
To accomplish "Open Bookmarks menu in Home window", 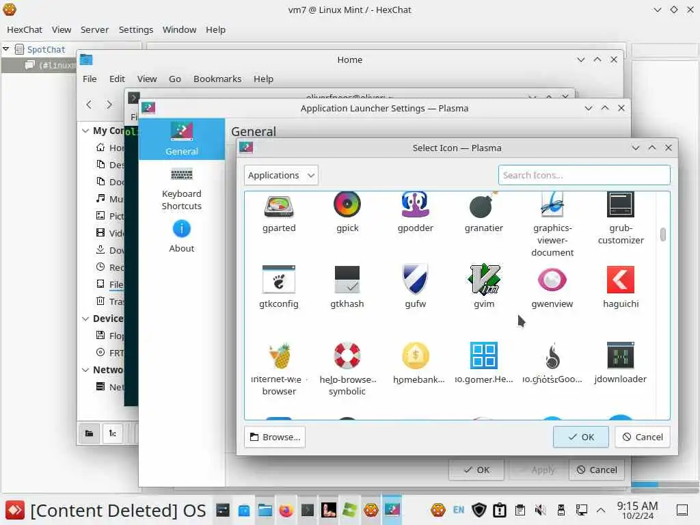I will tap(217, 79).
